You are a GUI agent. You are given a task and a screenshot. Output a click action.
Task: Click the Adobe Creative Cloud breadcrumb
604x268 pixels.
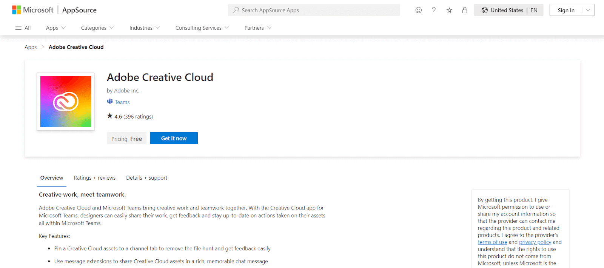[x=76, y=47]
